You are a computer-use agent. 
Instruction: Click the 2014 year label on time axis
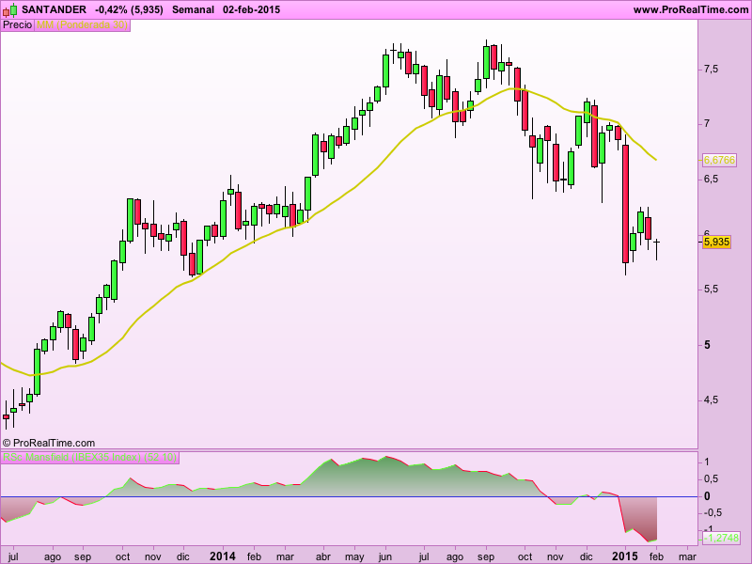pyautogui.click(x=223, y=556)
